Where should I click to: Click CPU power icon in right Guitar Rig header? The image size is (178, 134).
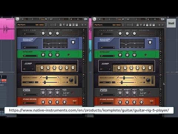148,19
